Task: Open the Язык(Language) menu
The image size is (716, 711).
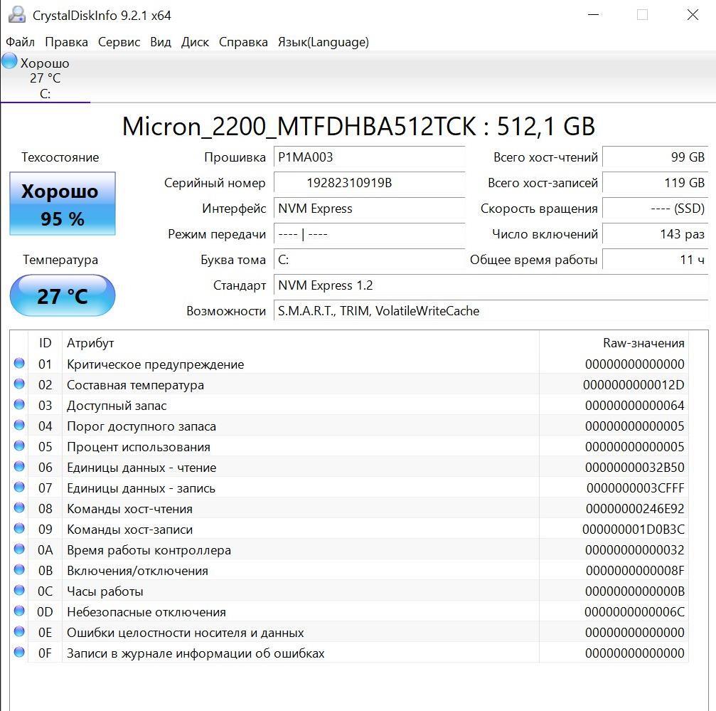Action: [x=323, y=42]
